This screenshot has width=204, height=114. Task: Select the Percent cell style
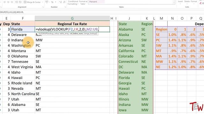click(x=96, y=2)
